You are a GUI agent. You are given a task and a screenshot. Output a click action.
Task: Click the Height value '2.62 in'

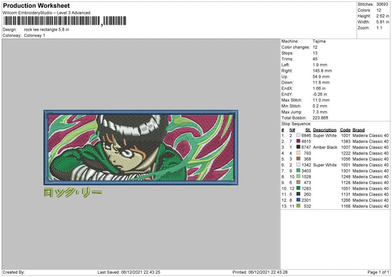(x=382, y=16)
